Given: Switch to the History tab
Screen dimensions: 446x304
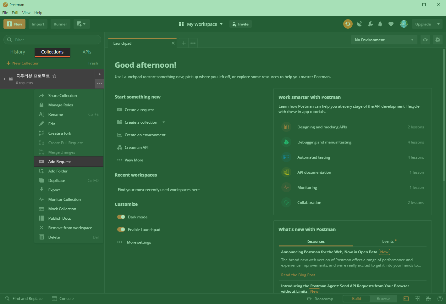Looking at the screenshot, I should pyautogui.click(x=18, y=52).
